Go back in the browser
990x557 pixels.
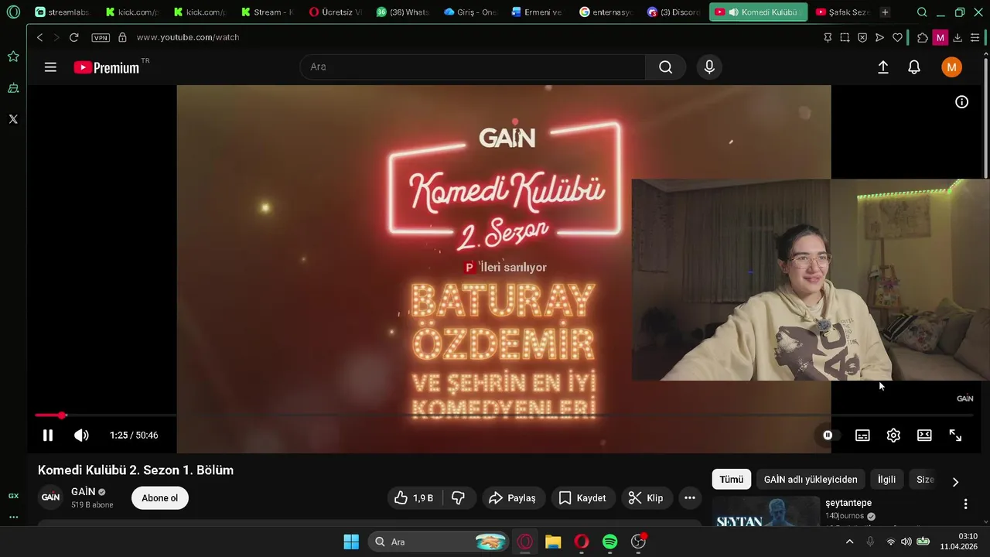(39, 37)
